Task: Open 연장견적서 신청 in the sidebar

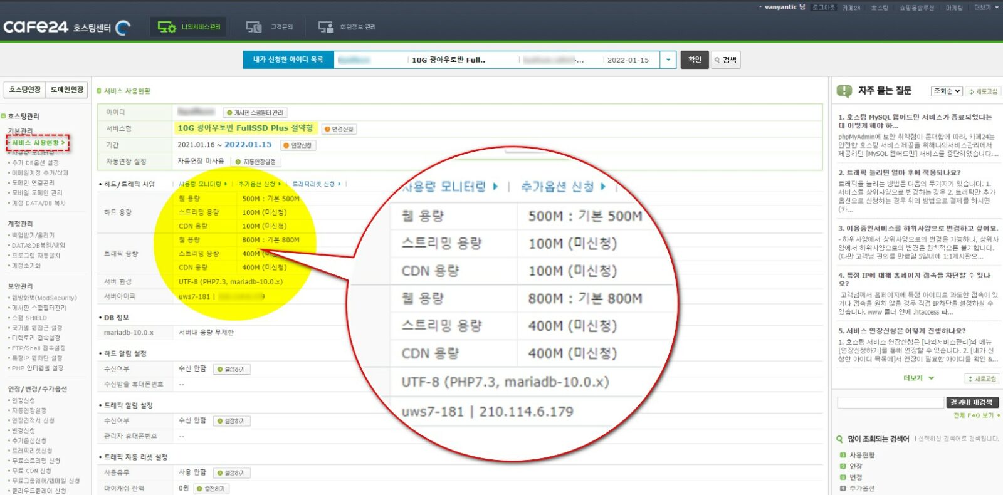Action: coord(33,420)
